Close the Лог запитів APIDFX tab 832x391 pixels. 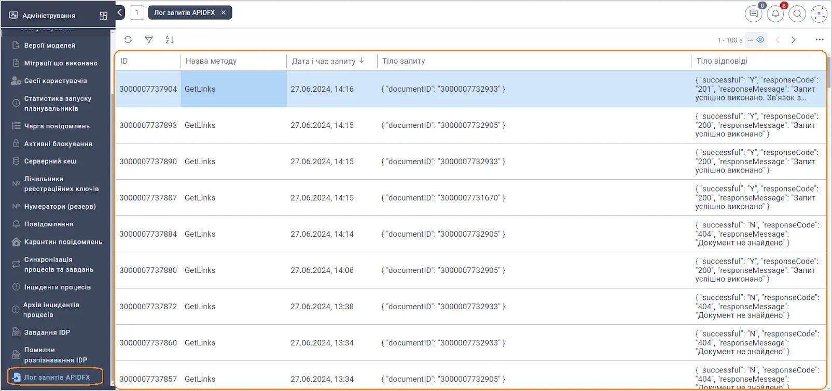coord(224,12)
